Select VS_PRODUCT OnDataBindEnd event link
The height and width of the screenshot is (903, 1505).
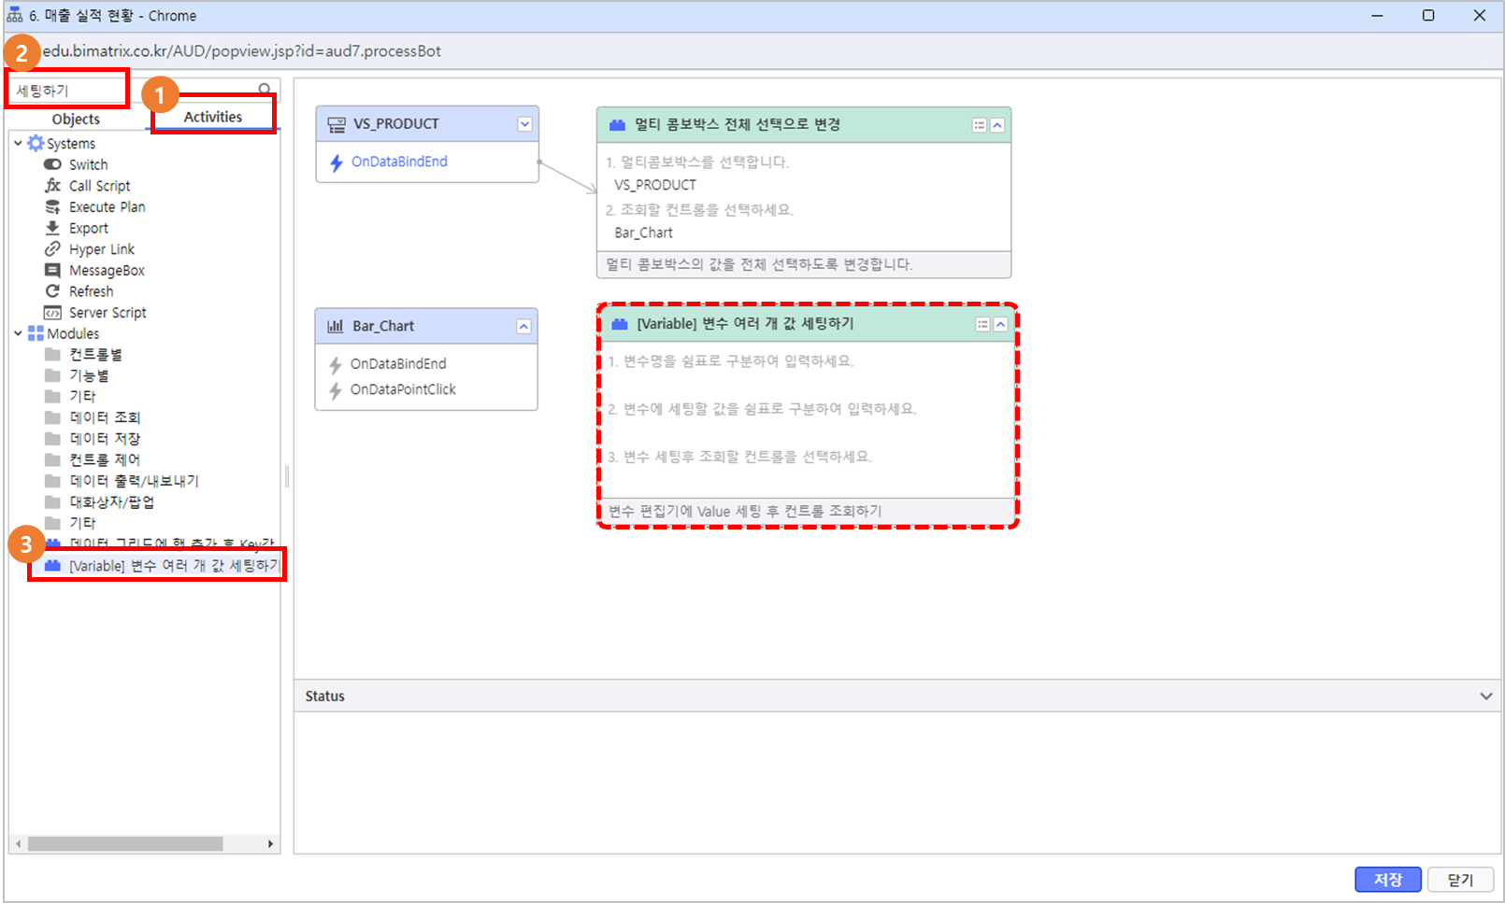pos(399,162)
